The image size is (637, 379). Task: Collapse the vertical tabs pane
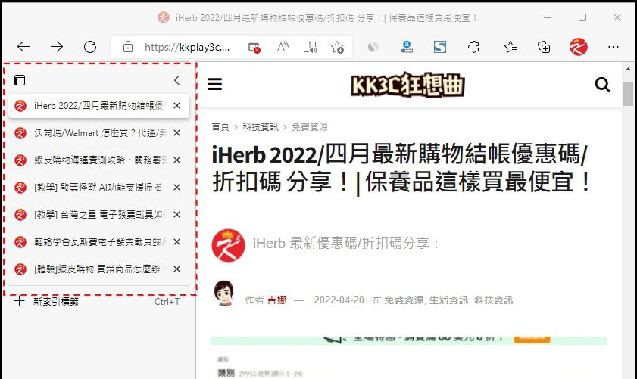[176, 80]
